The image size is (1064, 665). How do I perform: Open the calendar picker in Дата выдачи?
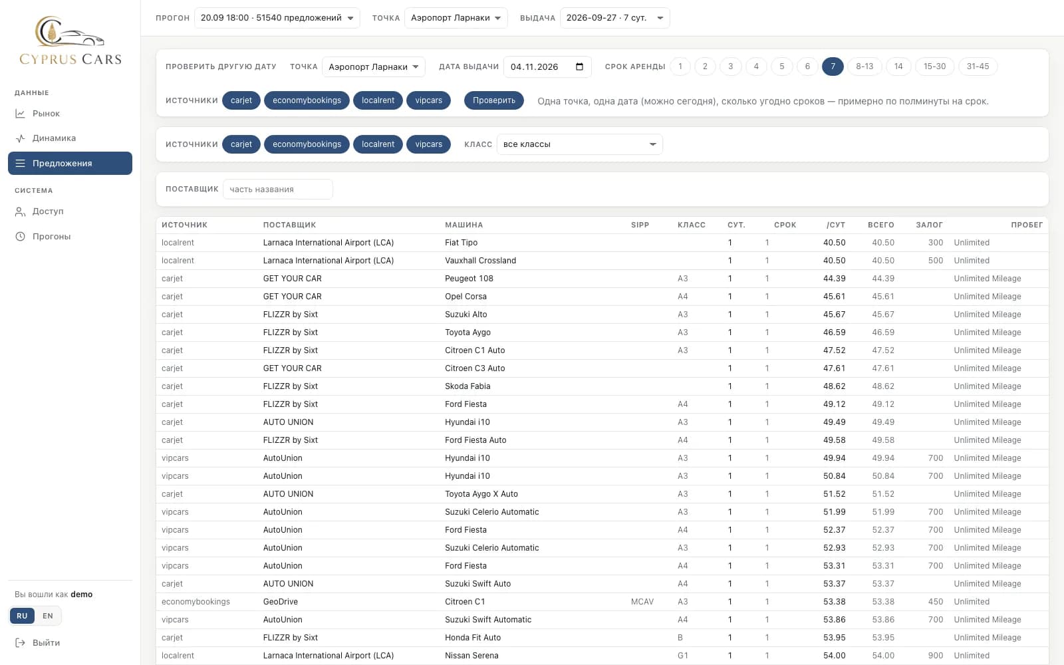click(x=579, y=66)
